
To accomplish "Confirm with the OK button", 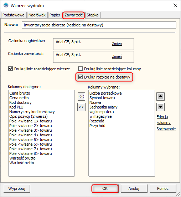I will point(105,188).
